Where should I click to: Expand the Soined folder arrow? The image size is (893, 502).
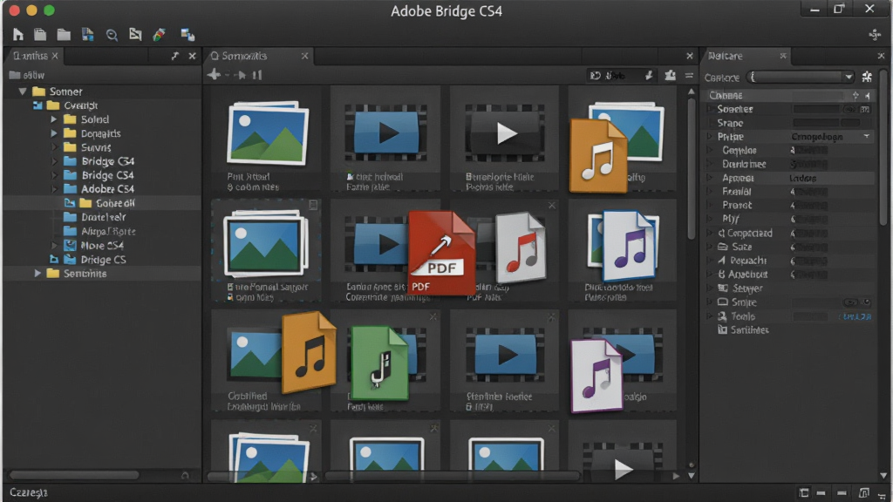[53, 119]
